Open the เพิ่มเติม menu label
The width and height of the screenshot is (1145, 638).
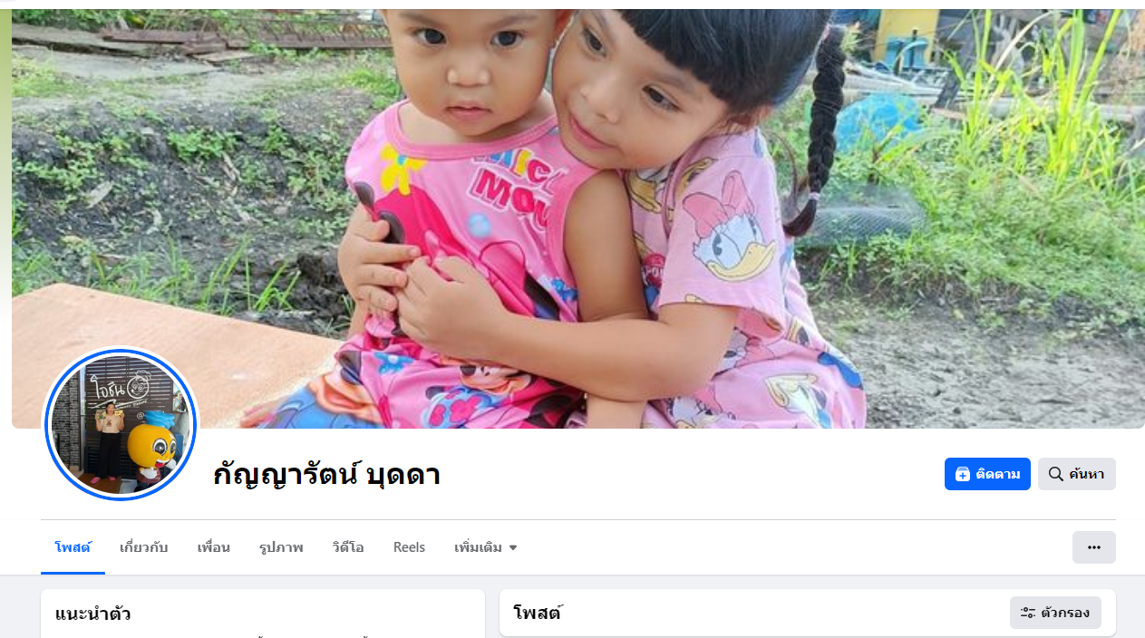click(x=478, y=547)
